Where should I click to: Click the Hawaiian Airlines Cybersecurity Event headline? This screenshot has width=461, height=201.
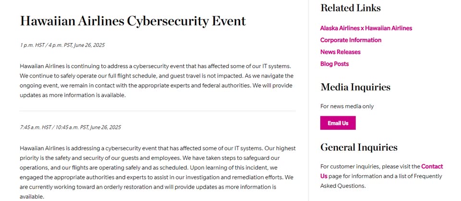tap(133, 21)
